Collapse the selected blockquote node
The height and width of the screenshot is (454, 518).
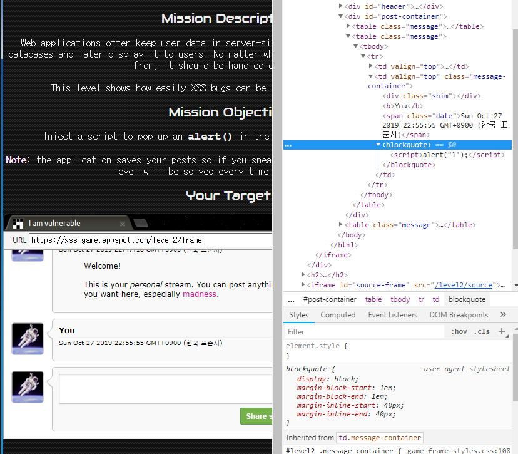[378, 145]
